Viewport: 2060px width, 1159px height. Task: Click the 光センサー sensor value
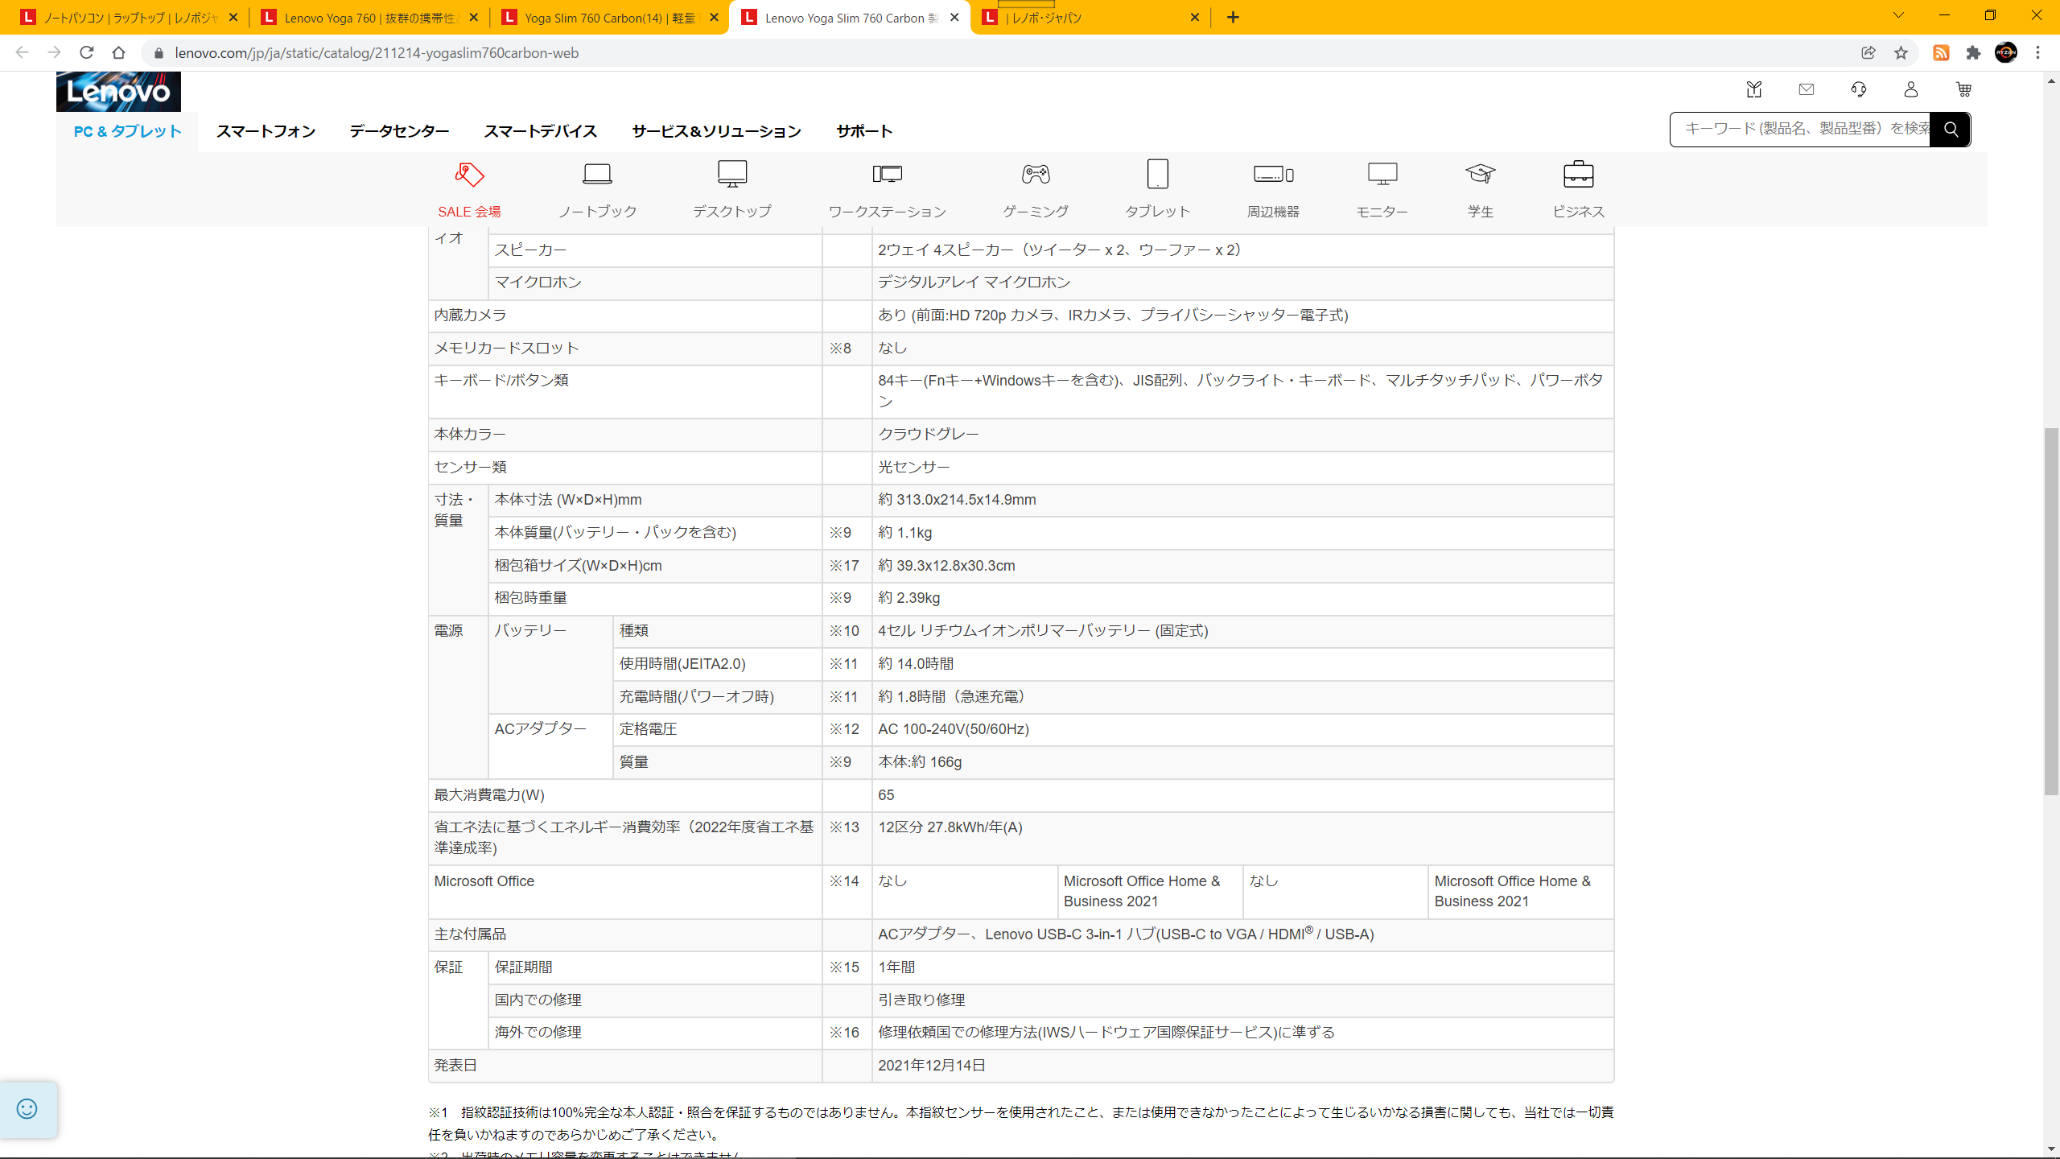coord(914,468)
